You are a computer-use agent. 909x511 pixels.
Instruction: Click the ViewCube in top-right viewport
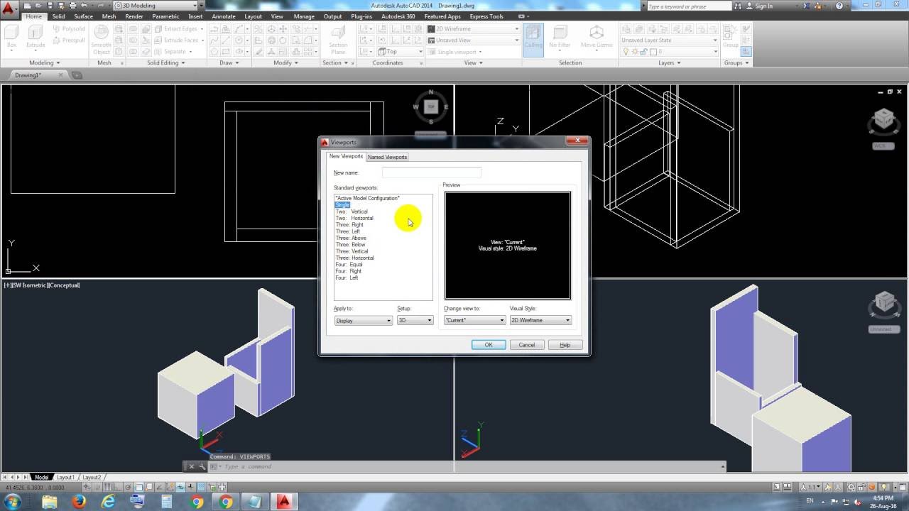coord(883,121)
